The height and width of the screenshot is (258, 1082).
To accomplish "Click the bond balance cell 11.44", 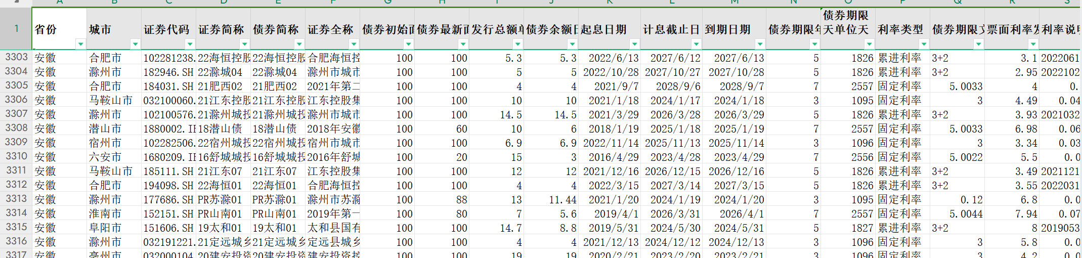I will (551, 199).
